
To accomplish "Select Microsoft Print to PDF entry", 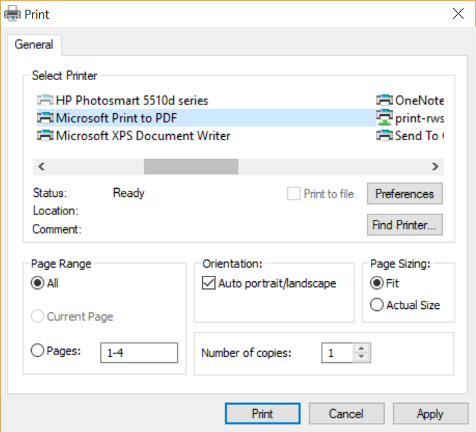I will pyautogui.click(x=206, y=118).
